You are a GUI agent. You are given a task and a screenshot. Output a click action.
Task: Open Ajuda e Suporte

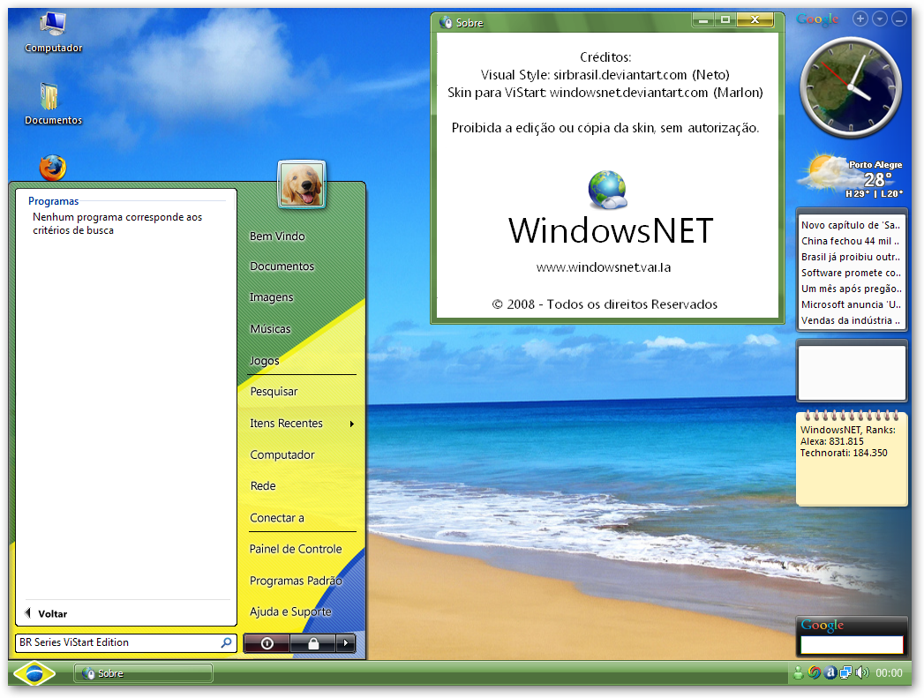coord(290,612)
